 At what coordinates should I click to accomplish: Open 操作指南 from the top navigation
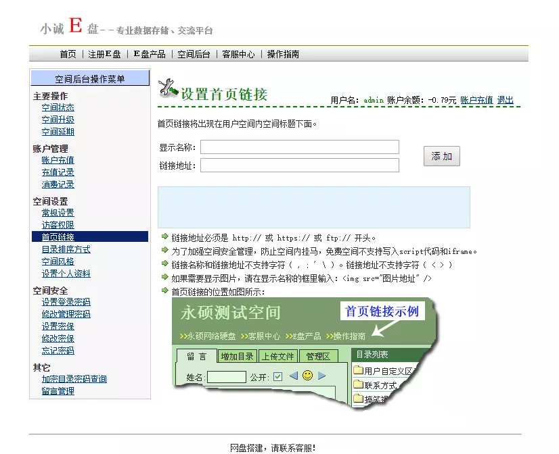tap(283, 54)
